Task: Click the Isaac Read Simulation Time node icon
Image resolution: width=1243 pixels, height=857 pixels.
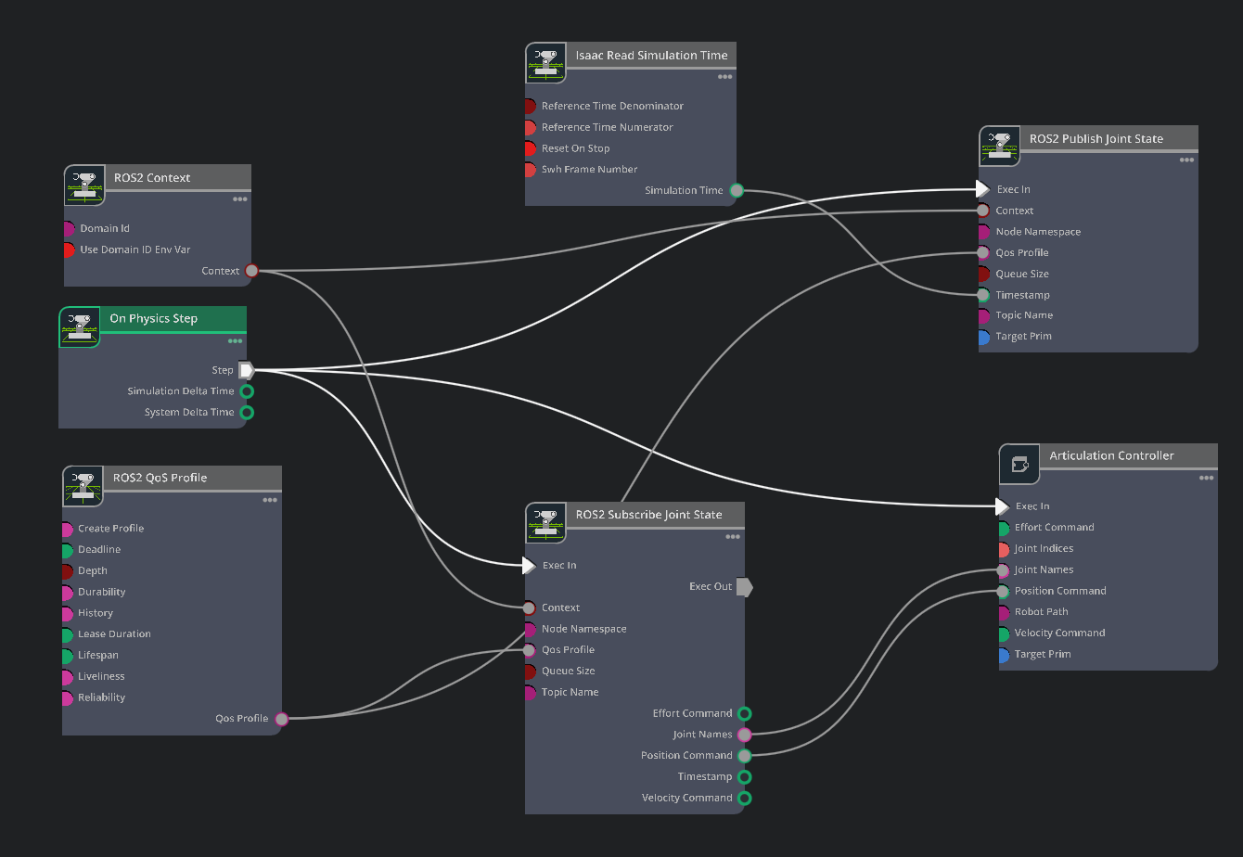Action: (x=545, y=63)
